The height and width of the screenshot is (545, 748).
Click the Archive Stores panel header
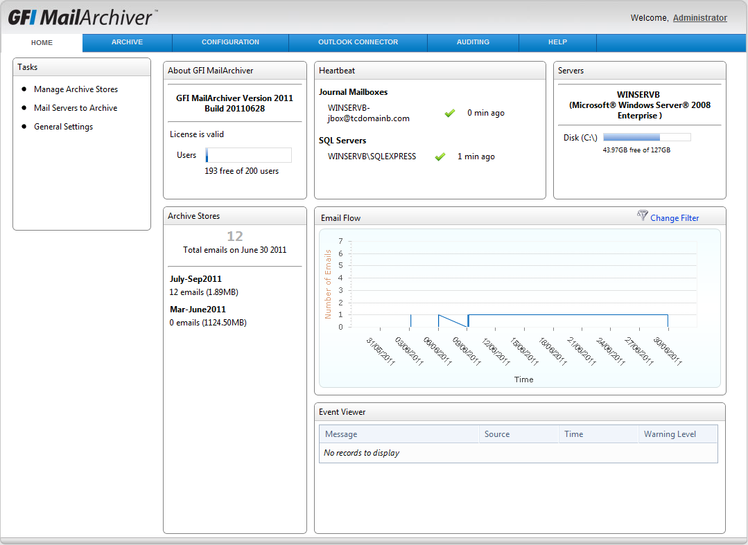tap(235, 216)
